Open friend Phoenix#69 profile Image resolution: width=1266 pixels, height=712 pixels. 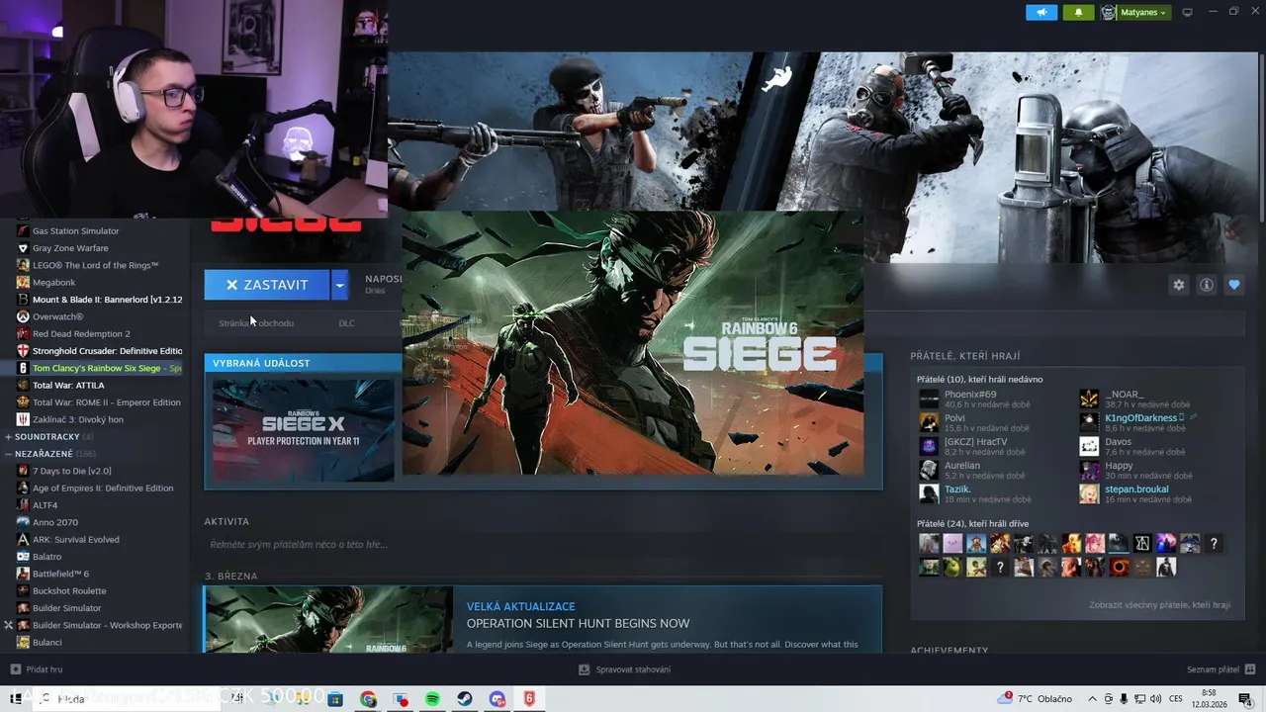pyautogui.click(x=969, y=394)
